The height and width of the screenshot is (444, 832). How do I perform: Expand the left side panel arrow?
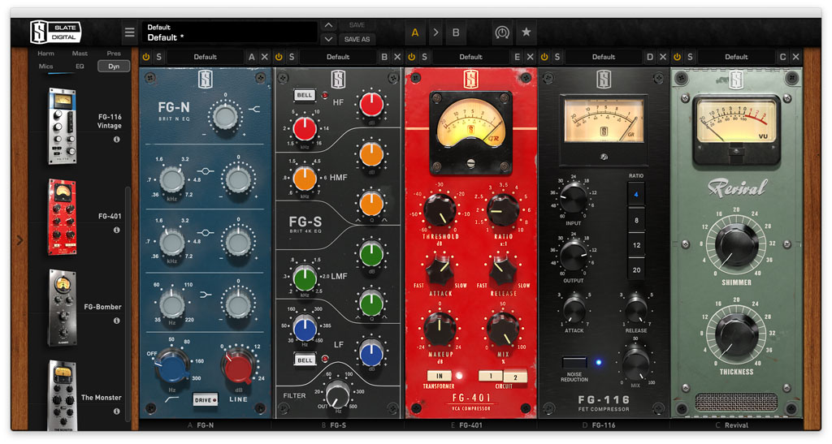(x=19, y=239)
